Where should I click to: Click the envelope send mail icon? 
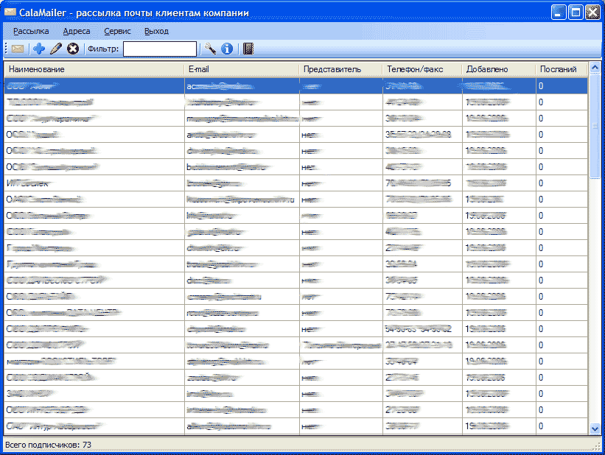18,49
